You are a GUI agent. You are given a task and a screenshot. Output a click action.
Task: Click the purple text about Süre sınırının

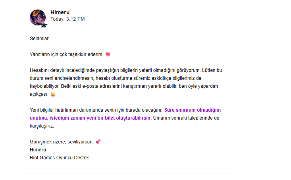tap(193, 110)
